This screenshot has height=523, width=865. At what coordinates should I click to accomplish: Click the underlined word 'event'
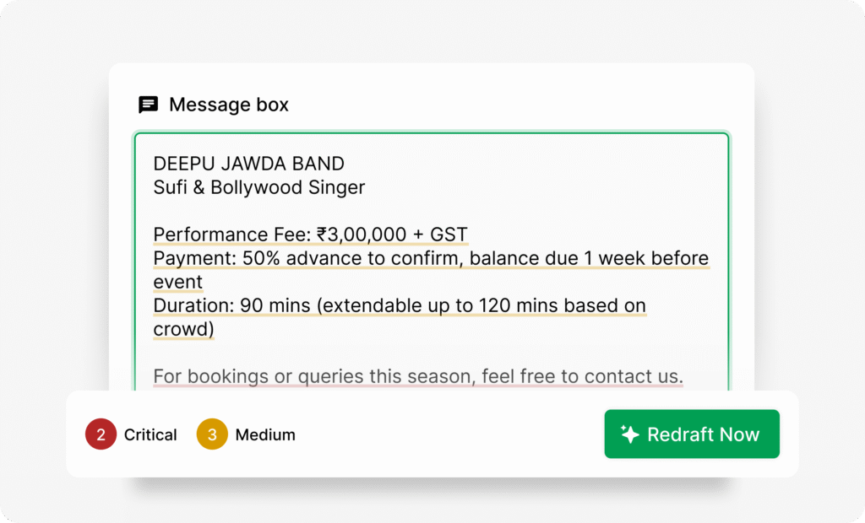coord(177,282)
